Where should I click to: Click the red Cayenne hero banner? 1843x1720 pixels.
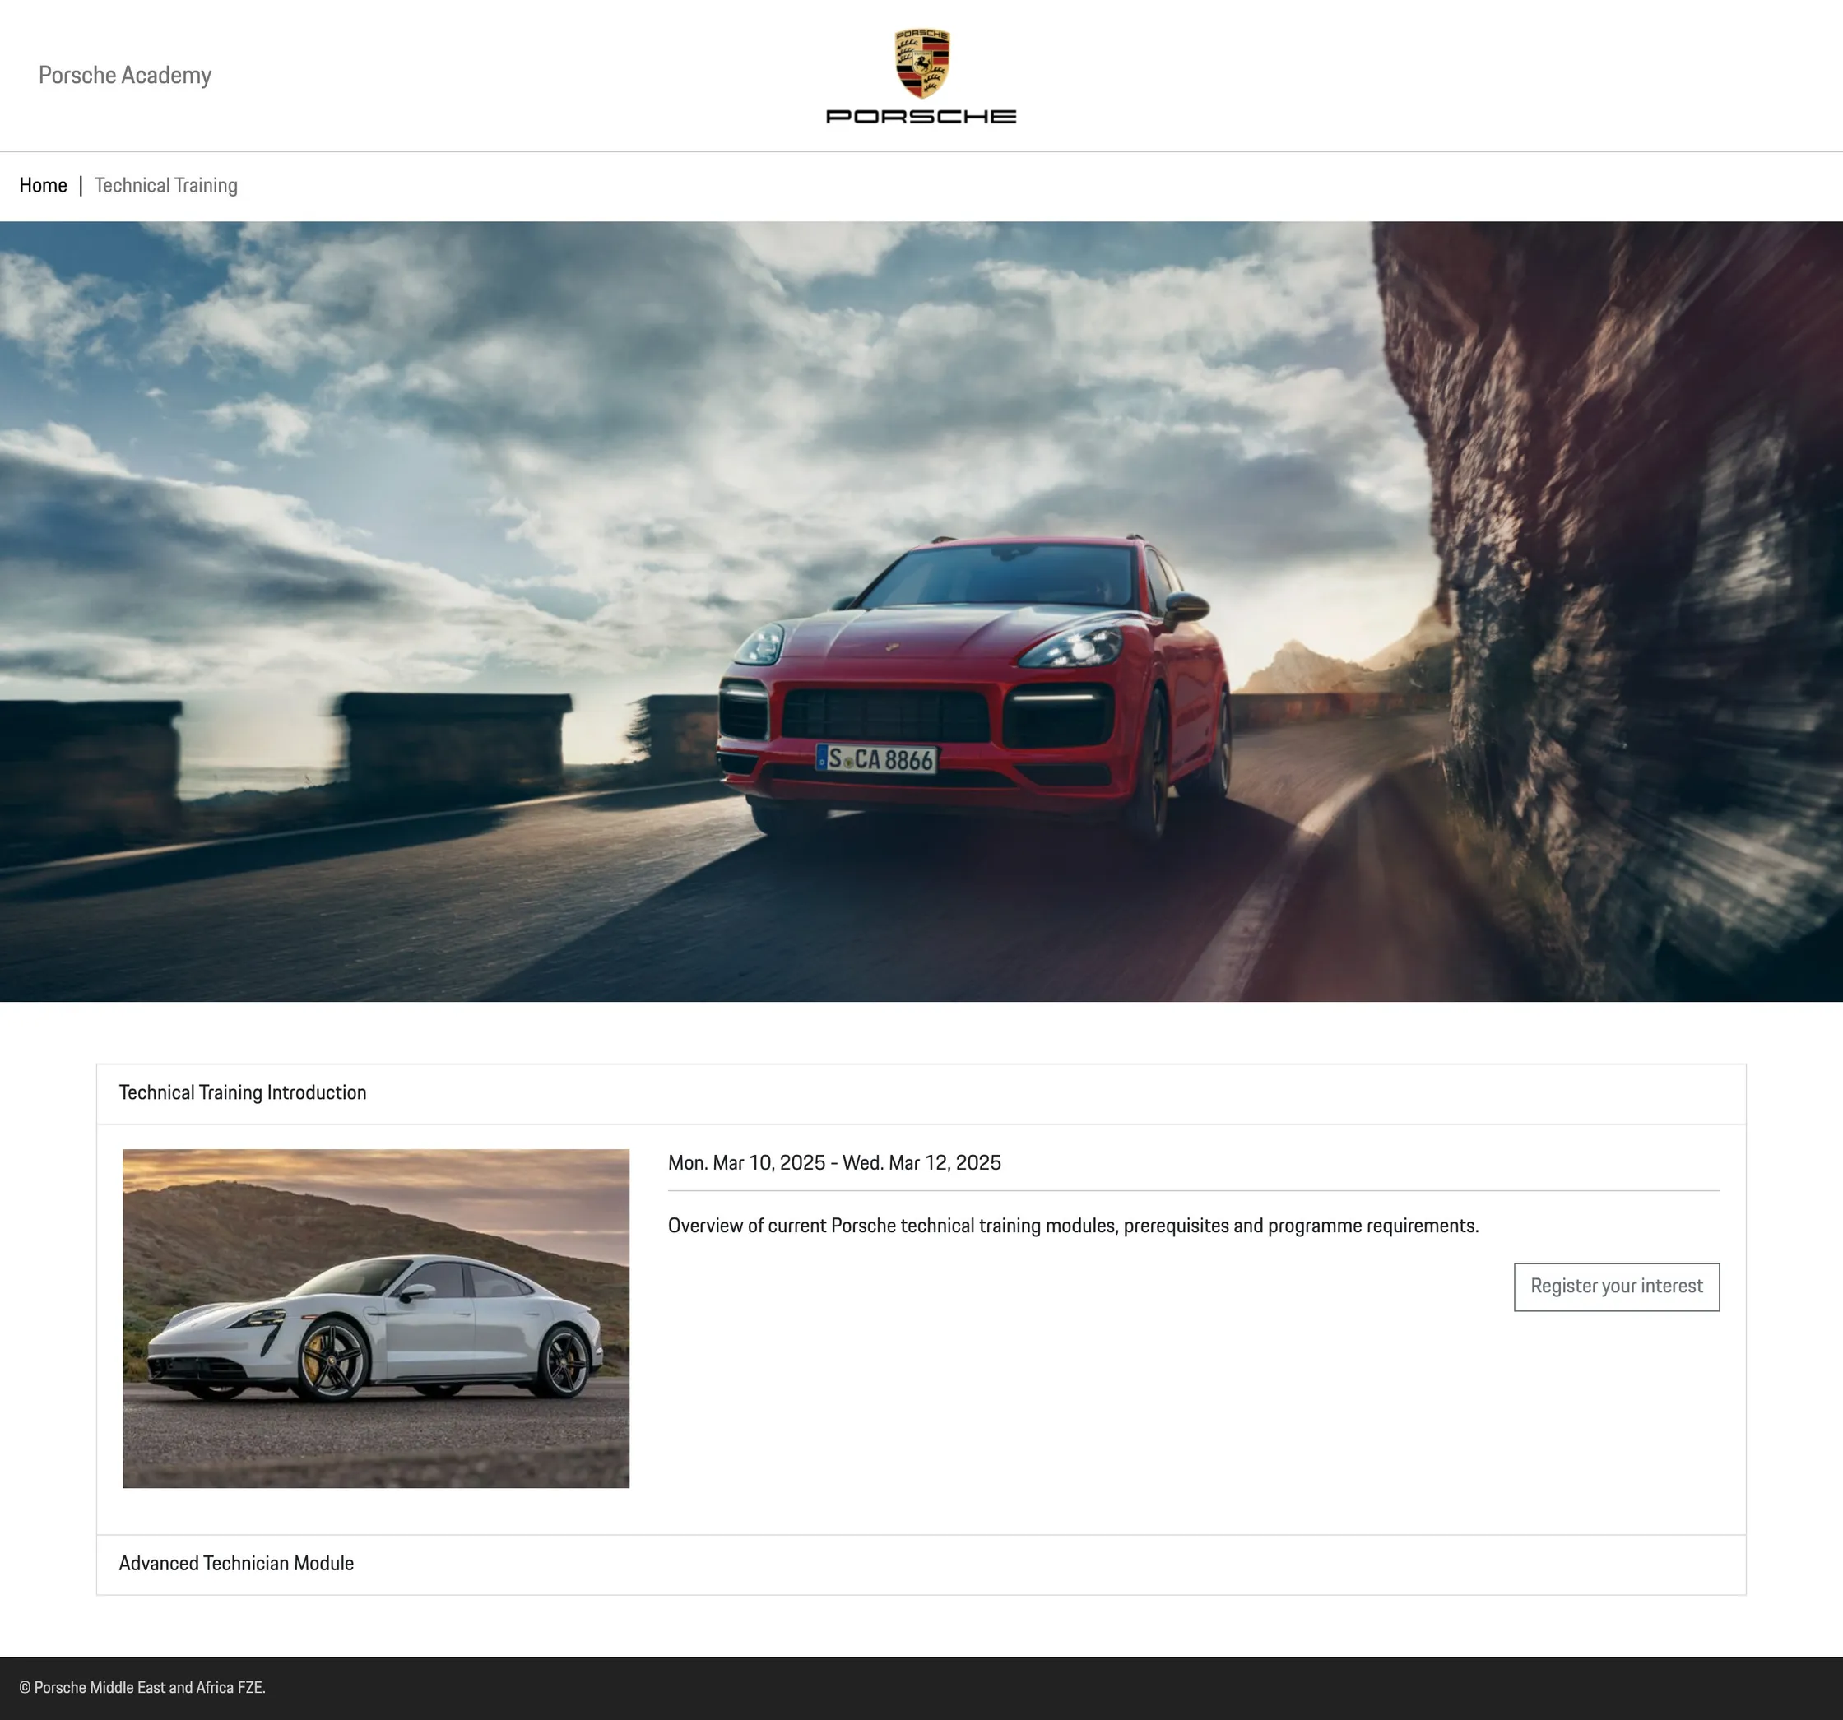(921, 610)
